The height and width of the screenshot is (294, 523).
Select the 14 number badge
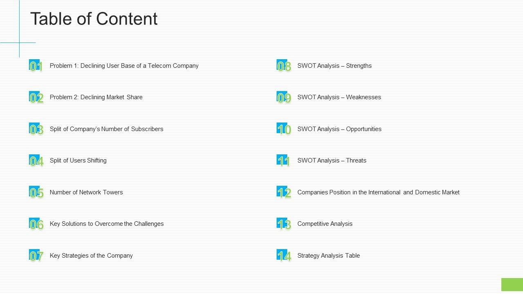pyautogui.click(x=284, y=256)
